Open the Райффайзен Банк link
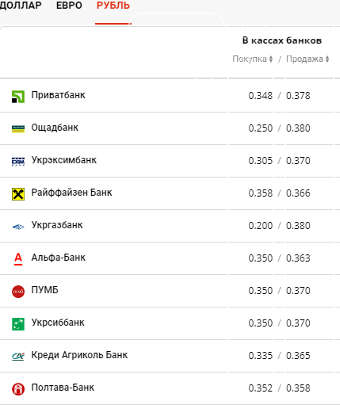This screenshot has height=405, width=340. pos(71,193)
